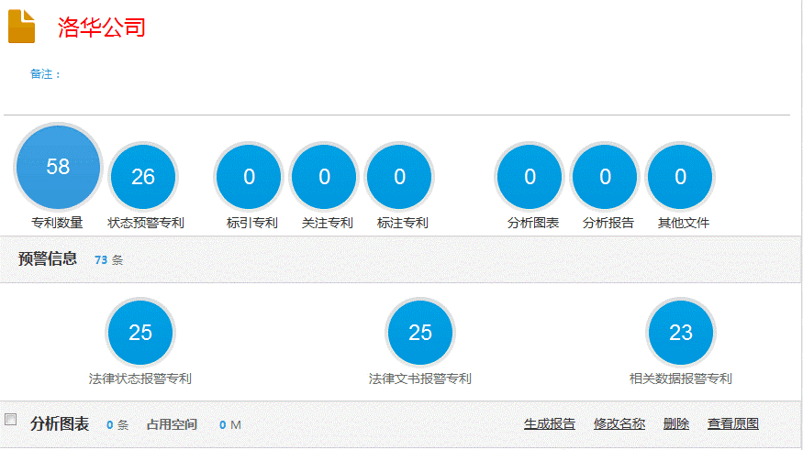Click the 预警信息 section header
The image size is (803, 450).
[x=48, y=259]
